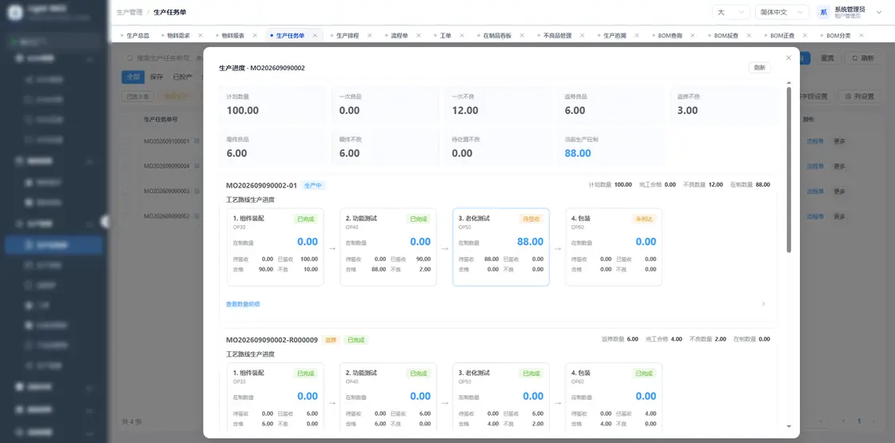Click 刷新 button in the dialog header
Viewport: 895px width, 443px height.
point(759,67)
